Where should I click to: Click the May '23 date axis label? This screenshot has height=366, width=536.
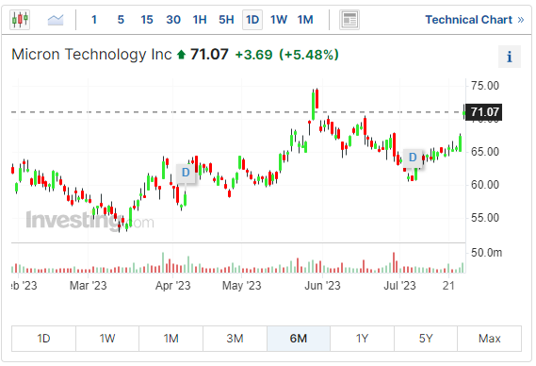click(x=242, y=285)
